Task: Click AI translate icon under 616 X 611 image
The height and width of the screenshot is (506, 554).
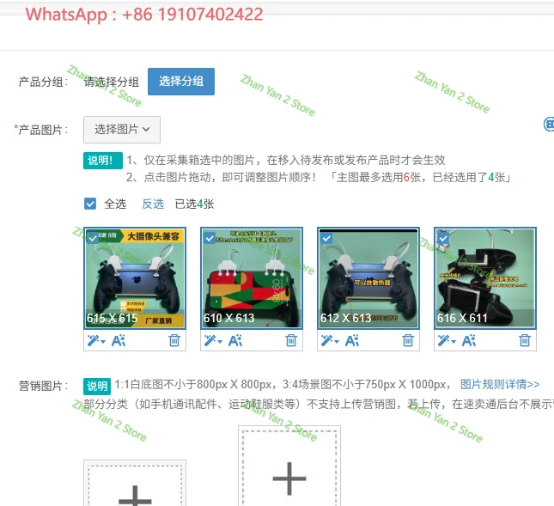Action: click(469, 341)
